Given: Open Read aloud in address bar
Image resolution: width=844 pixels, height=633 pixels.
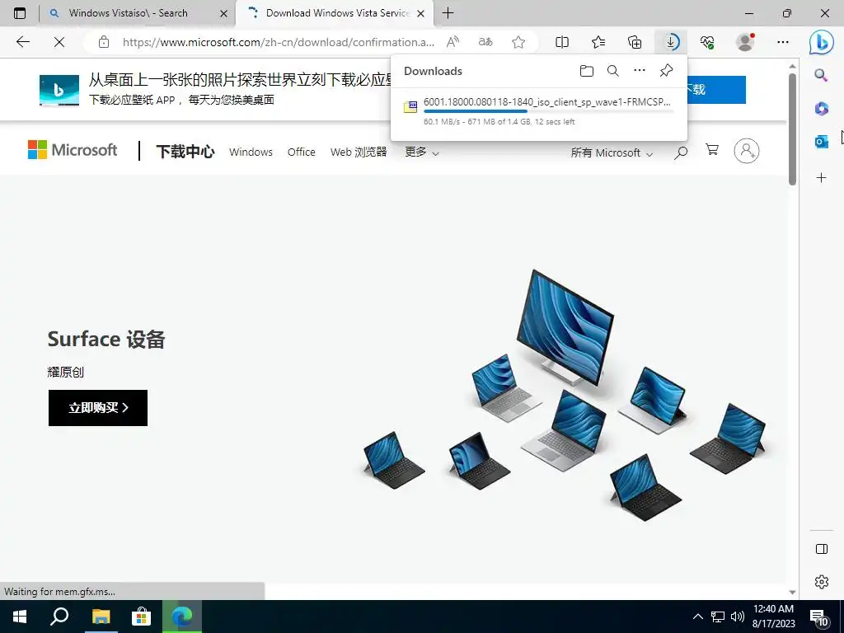Looking at the screenshot, I should point(452,42).
